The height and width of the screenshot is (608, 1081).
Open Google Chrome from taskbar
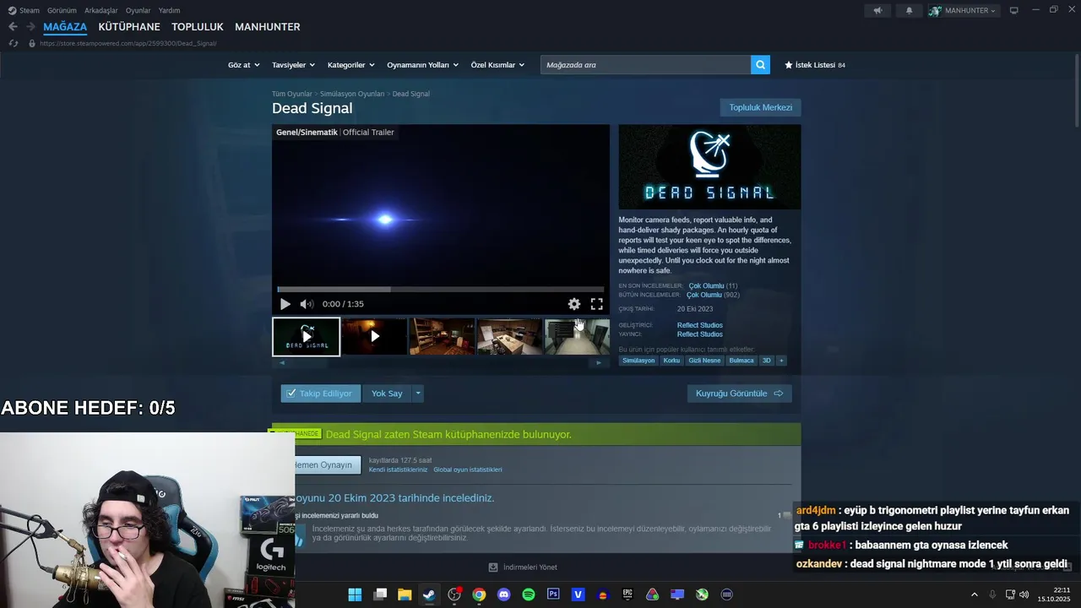coord(479,594)
